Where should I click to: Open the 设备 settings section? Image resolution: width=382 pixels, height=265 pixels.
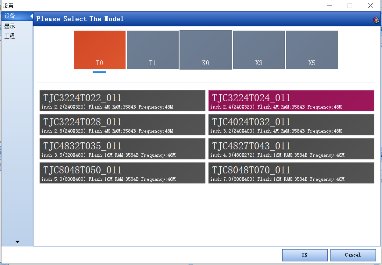pyautogui.click(x=17, y=16)
